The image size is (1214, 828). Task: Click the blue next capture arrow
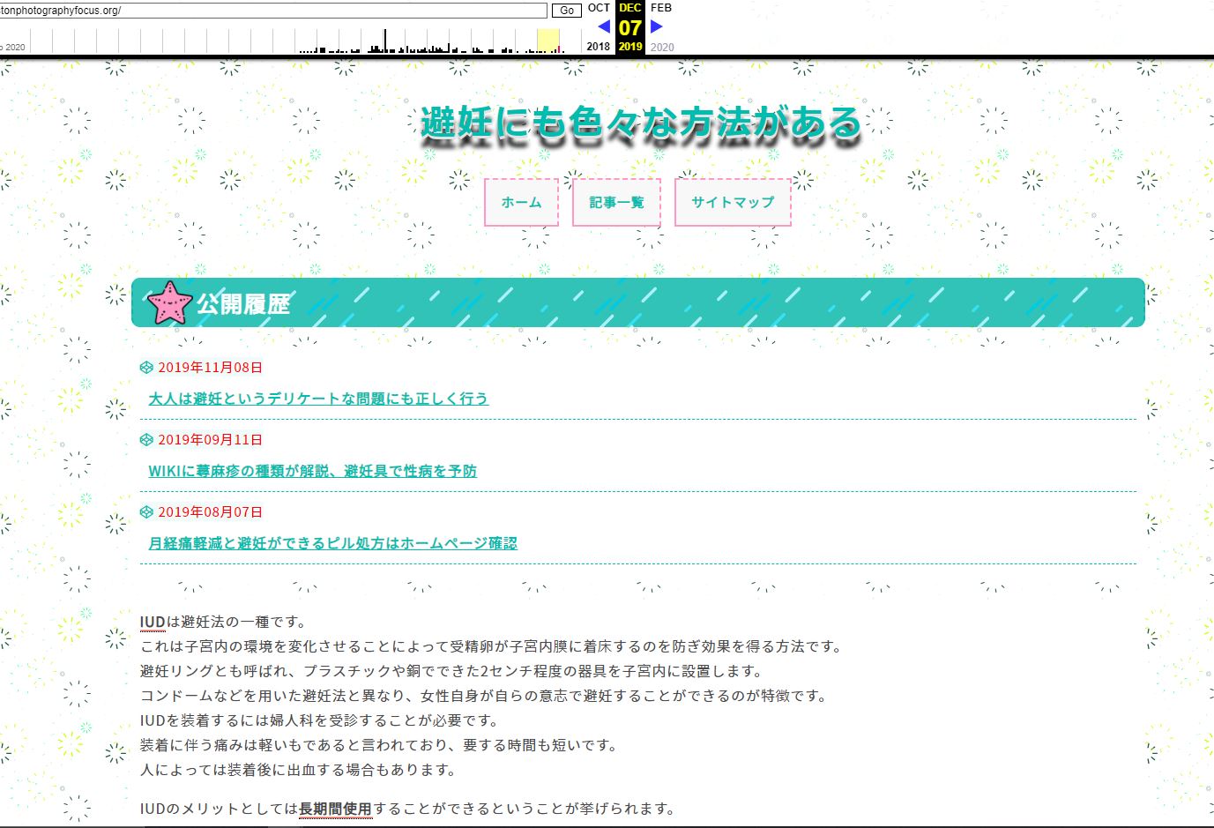point(656,27)
